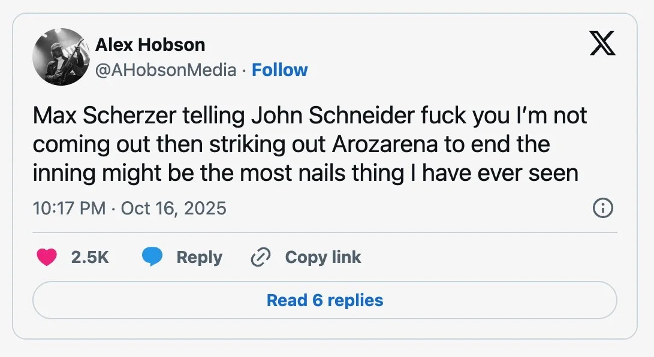Click the Copy link text
This screenshot has width=654, height=357.
pyautogui.click(x=323, y=258)
